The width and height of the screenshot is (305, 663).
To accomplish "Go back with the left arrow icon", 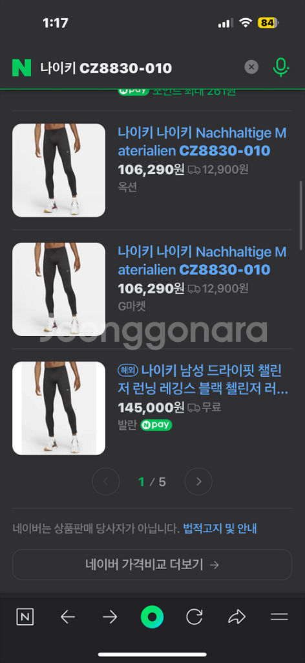I will [67, 617].
